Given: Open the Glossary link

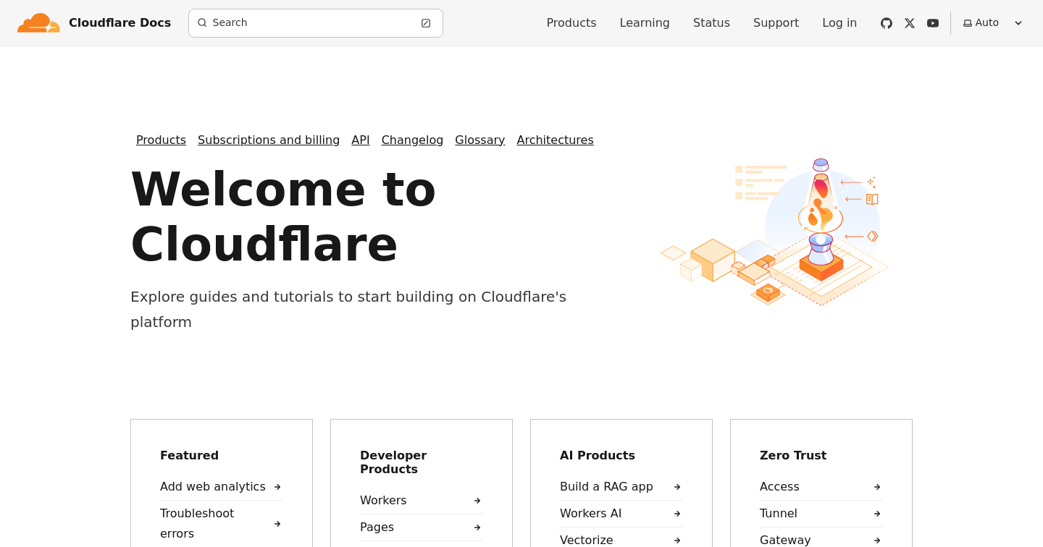Looking at the screenshot, I should coord(479,140).
